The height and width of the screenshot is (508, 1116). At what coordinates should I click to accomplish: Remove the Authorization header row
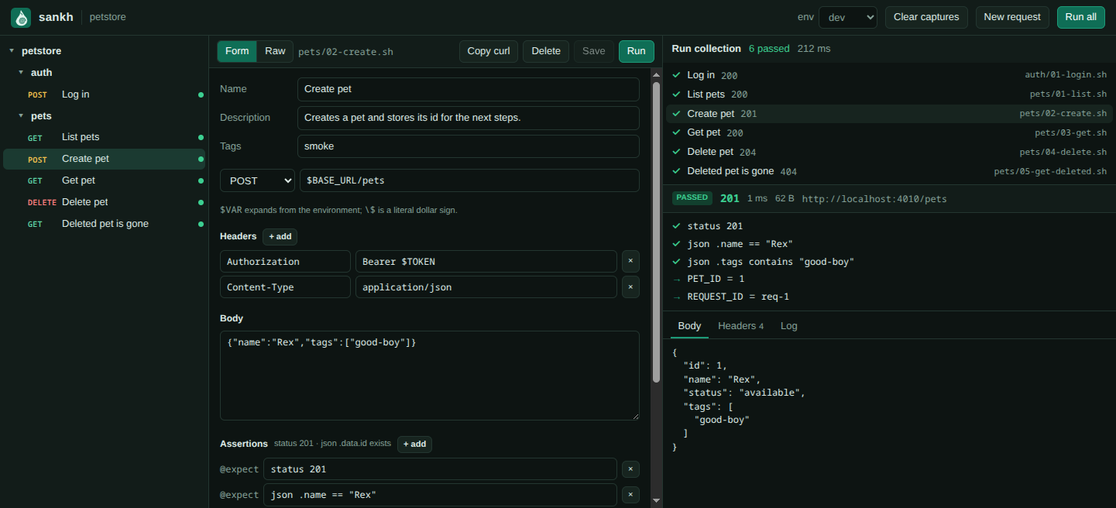coord(630,261)
